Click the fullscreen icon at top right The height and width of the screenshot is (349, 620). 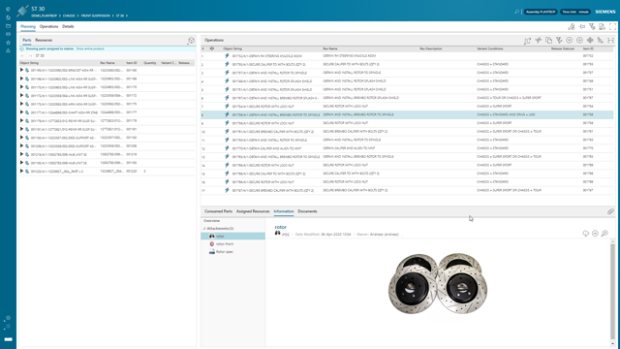click(612, 26)
